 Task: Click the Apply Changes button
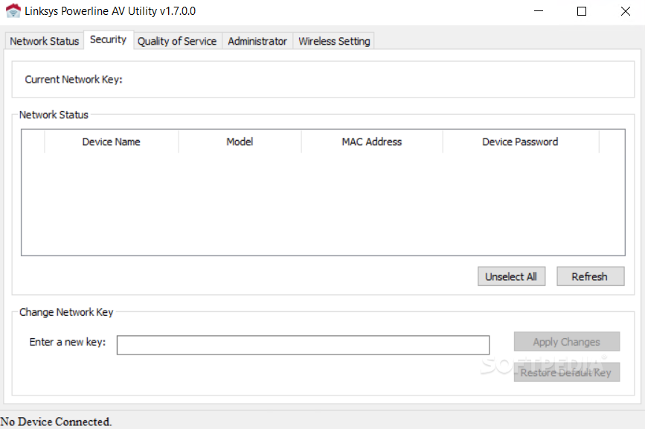pyautogui.click(x=566, y=342)
